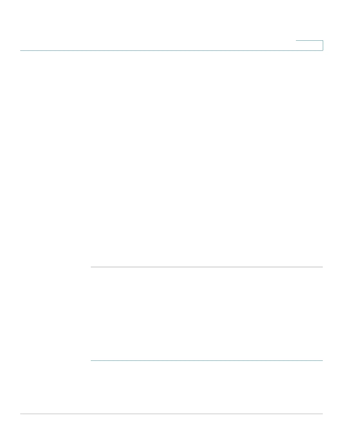Click left end of header rule line
Image resolution: width=343 pixels, height=444 pixels.
coord(21,50)
